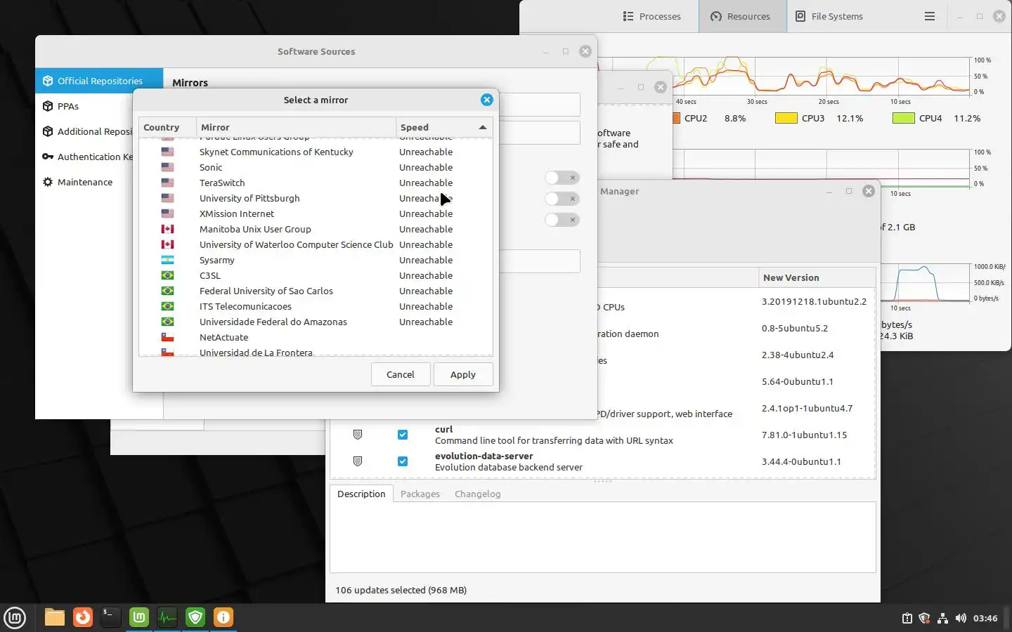Screen dimensions: 1012x632
Task: Open the Description tab in Update Manager
Action: click(361, 494)
